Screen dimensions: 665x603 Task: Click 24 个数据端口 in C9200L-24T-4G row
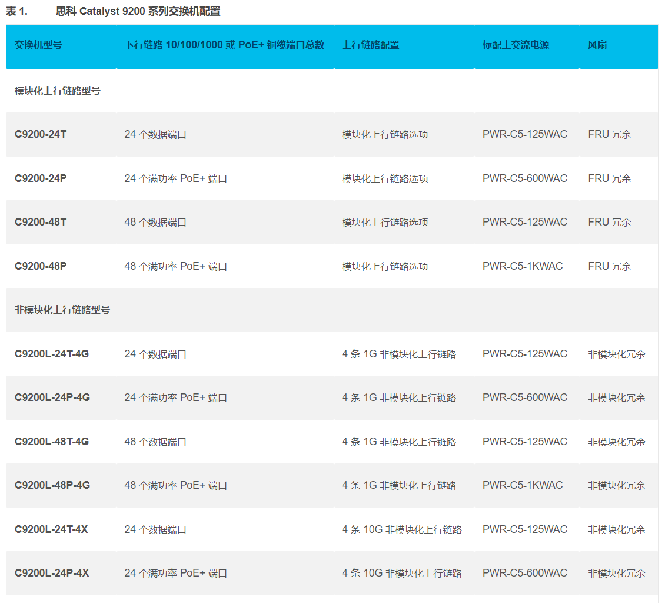click(x=155, y=354)
